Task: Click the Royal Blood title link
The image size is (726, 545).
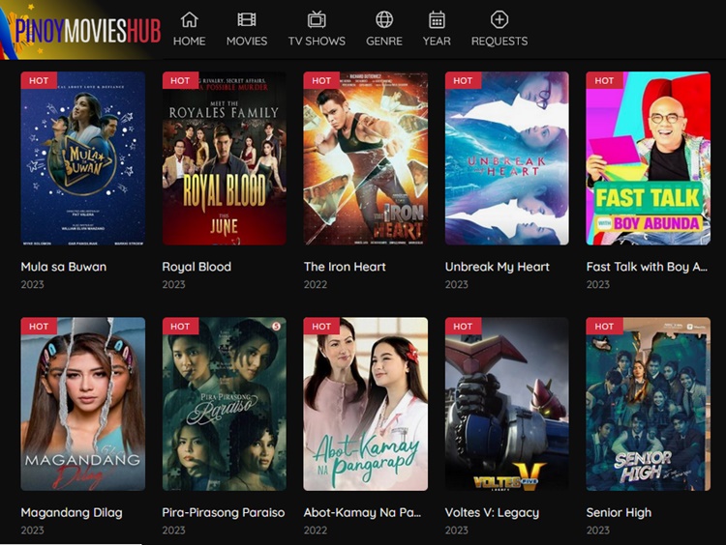Action: (x=197, y=267)
